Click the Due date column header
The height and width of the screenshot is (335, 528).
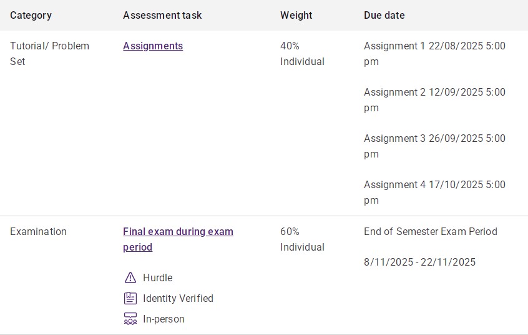point(384,15)
